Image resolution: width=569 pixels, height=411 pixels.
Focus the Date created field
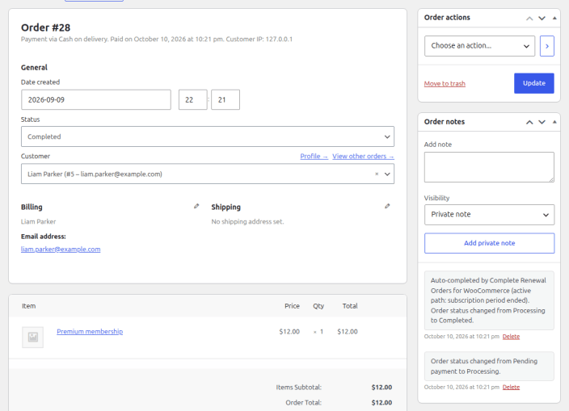point(96,99)
